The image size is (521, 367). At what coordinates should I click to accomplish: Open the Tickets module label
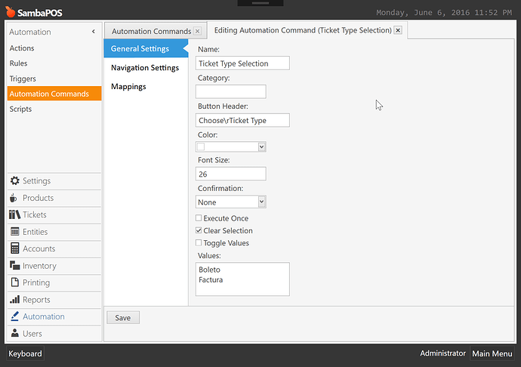pyautogui.click(x=35, y=214)
